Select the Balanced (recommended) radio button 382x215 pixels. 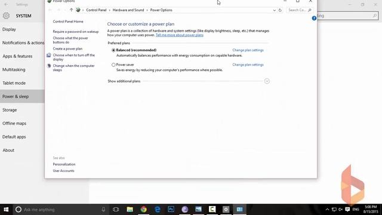pyautogui.click(x=113, y=50)
